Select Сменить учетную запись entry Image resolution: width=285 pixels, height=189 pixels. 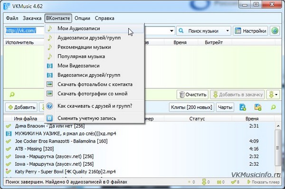95,118
